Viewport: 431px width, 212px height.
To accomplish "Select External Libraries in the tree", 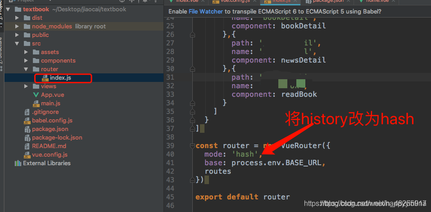I will coord(47,163).
